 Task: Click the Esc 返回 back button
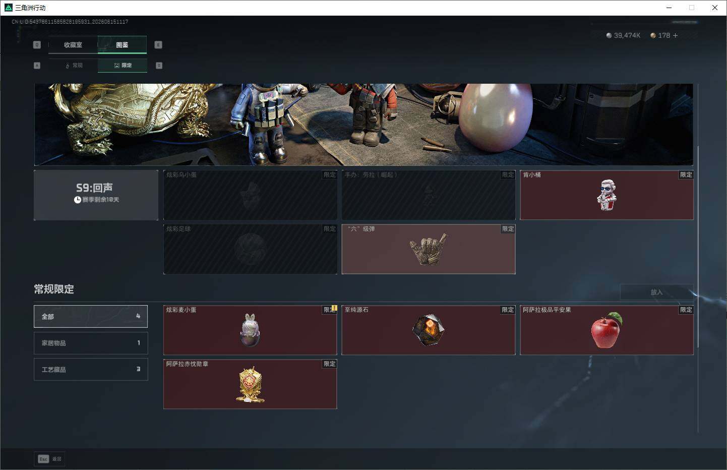pos(49,459)
